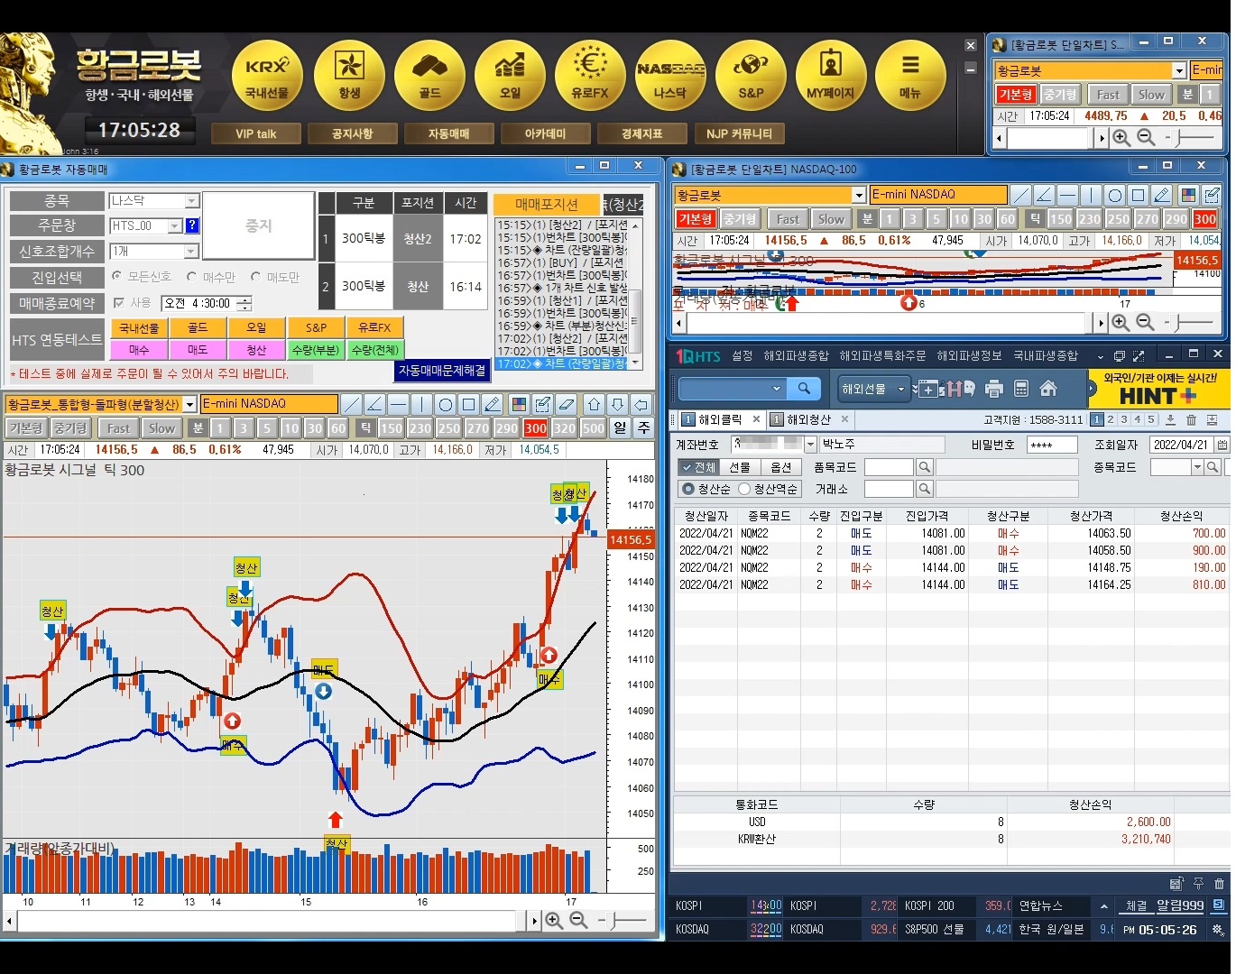Open the 오일 chart icon
Screen dimensions: 1236x974
pyautogui.click(x=510, y=76)
